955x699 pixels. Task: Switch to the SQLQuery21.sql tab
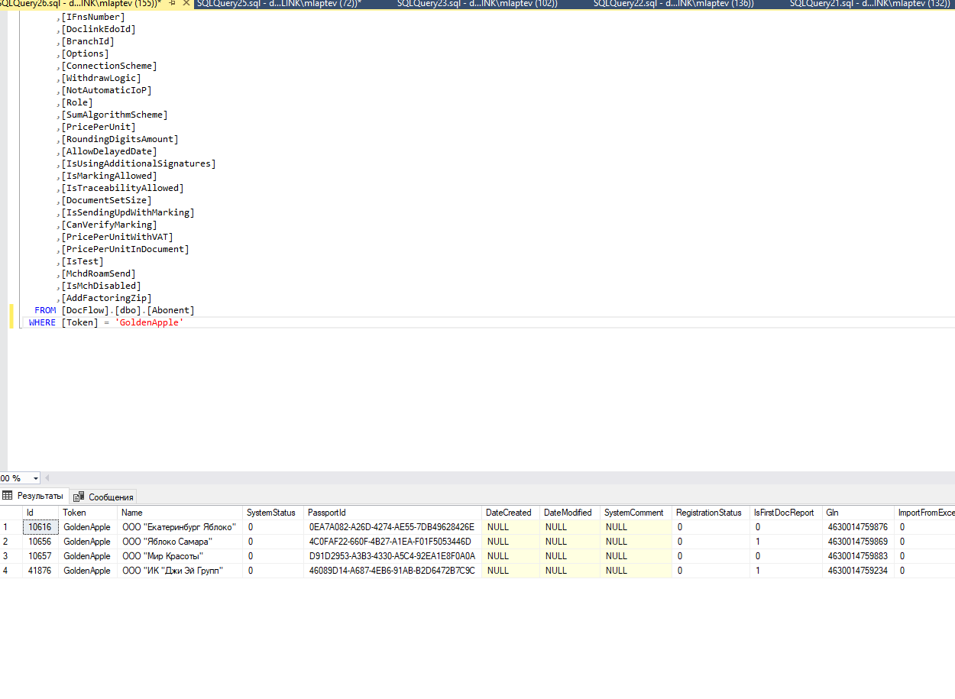(870, 4)
